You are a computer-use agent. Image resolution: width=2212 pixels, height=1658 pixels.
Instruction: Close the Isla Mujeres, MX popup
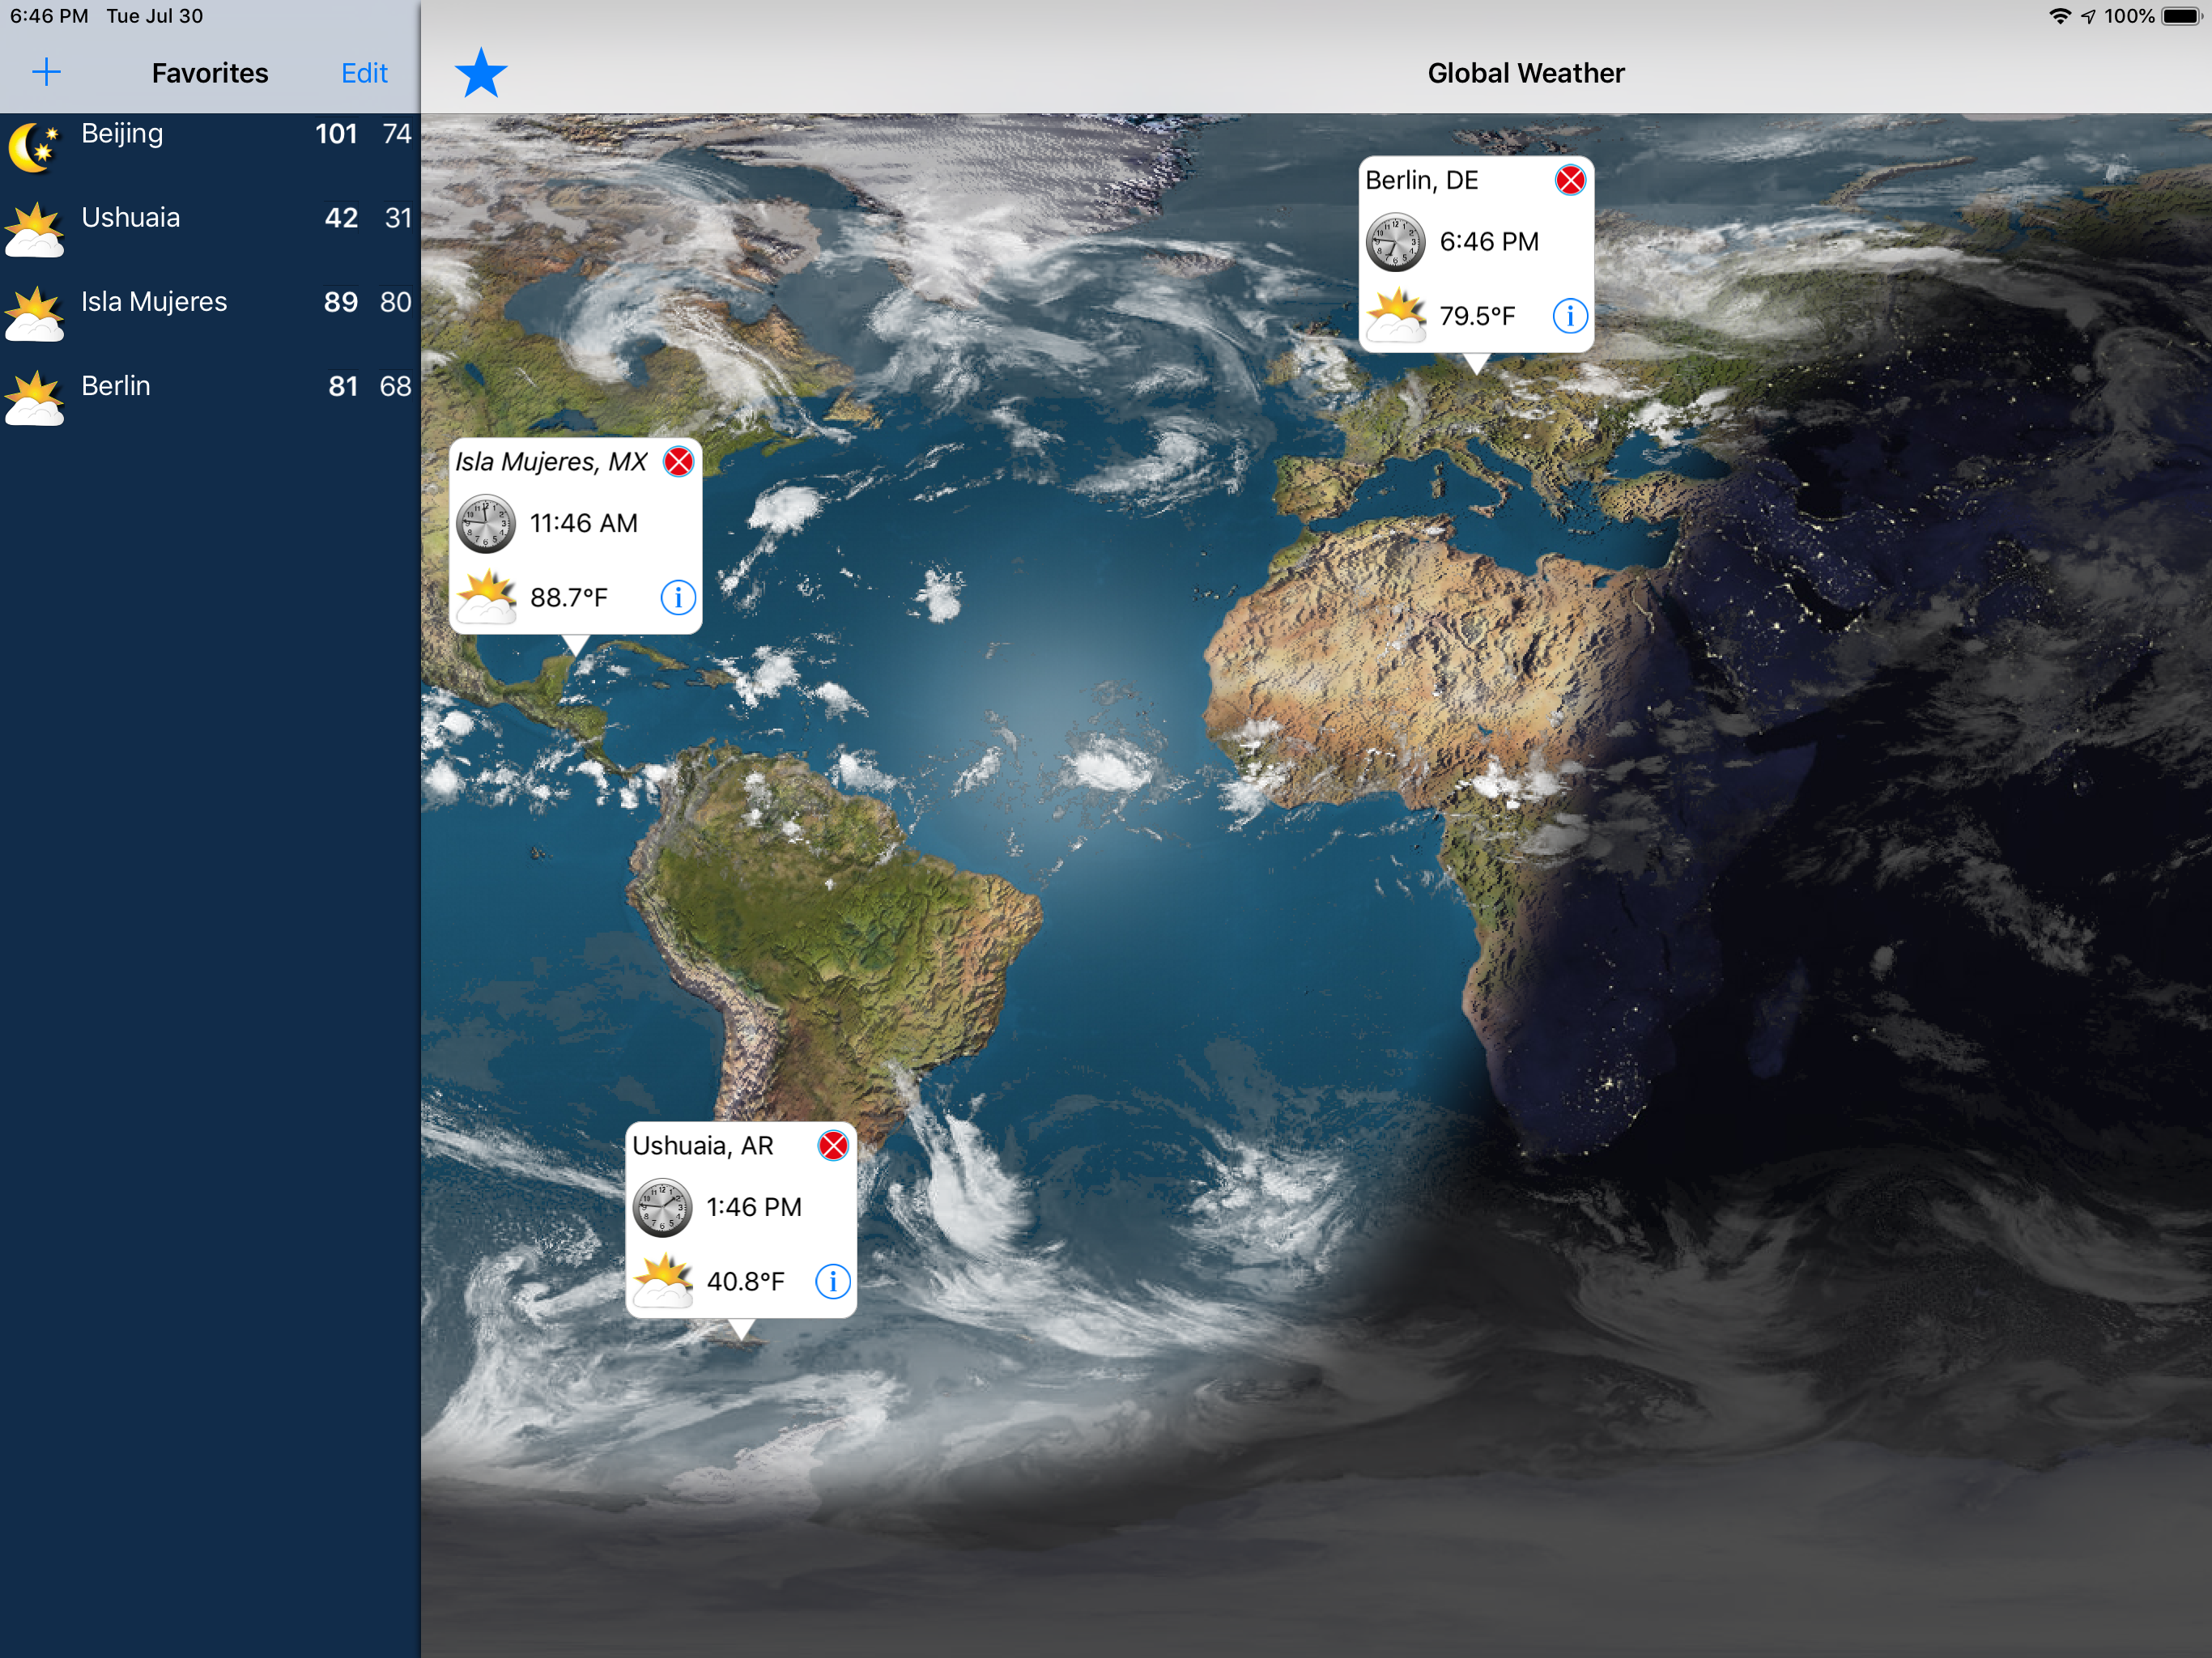tap(678, 462)
